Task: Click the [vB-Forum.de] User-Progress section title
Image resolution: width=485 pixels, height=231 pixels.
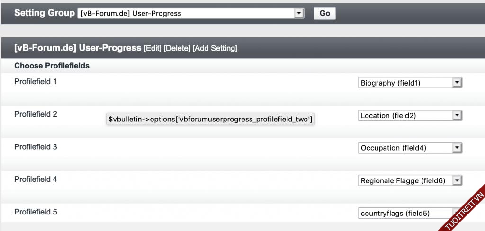Action: 78,48
